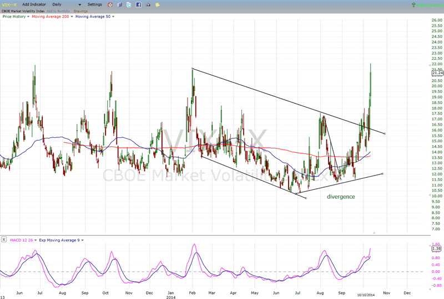Click the February peak trendline start handle
Image resolution: width=444 pixels, height=299 pixels.
[x=192, y=69]
